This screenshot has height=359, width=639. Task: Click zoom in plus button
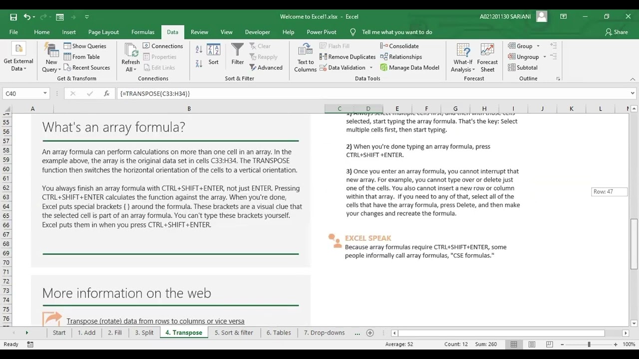coord(616,345)
